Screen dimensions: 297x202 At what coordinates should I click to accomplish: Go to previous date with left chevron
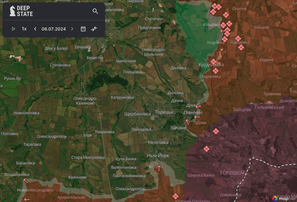35,29
